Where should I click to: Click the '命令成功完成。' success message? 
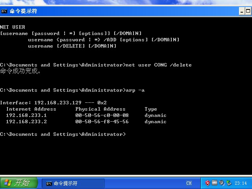pyautogui.click(x=20, y=71)
